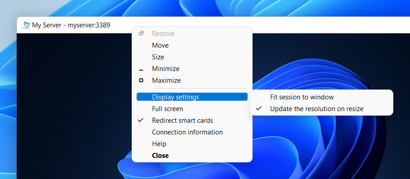Choose Size from the system menu
The image size is (410, 179).
192,57
